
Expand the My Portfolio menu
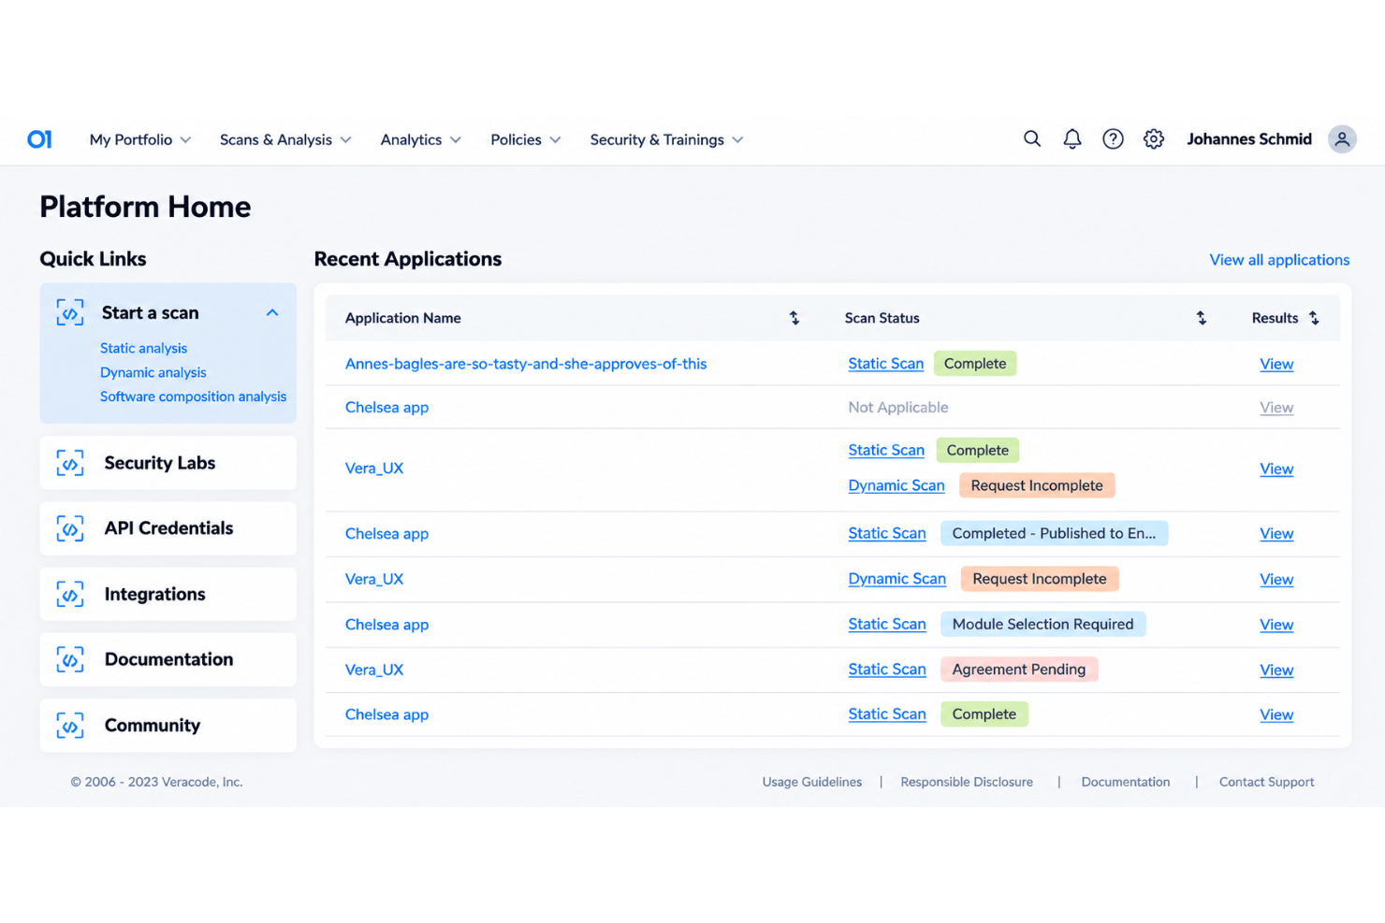point(140,139)
